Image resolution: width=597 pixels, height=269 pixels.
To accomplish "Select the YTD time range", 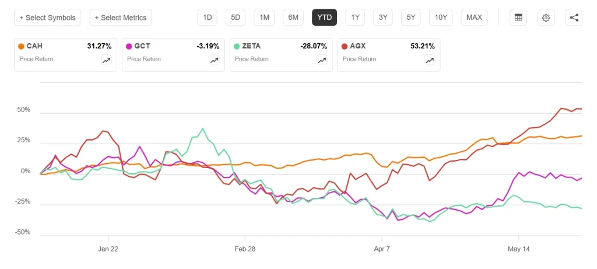I will pyautogui.click(x=324, y=18).
